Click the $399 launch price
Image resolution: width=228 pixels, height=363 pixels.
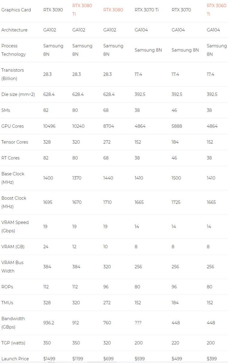[x=212, y=359]
